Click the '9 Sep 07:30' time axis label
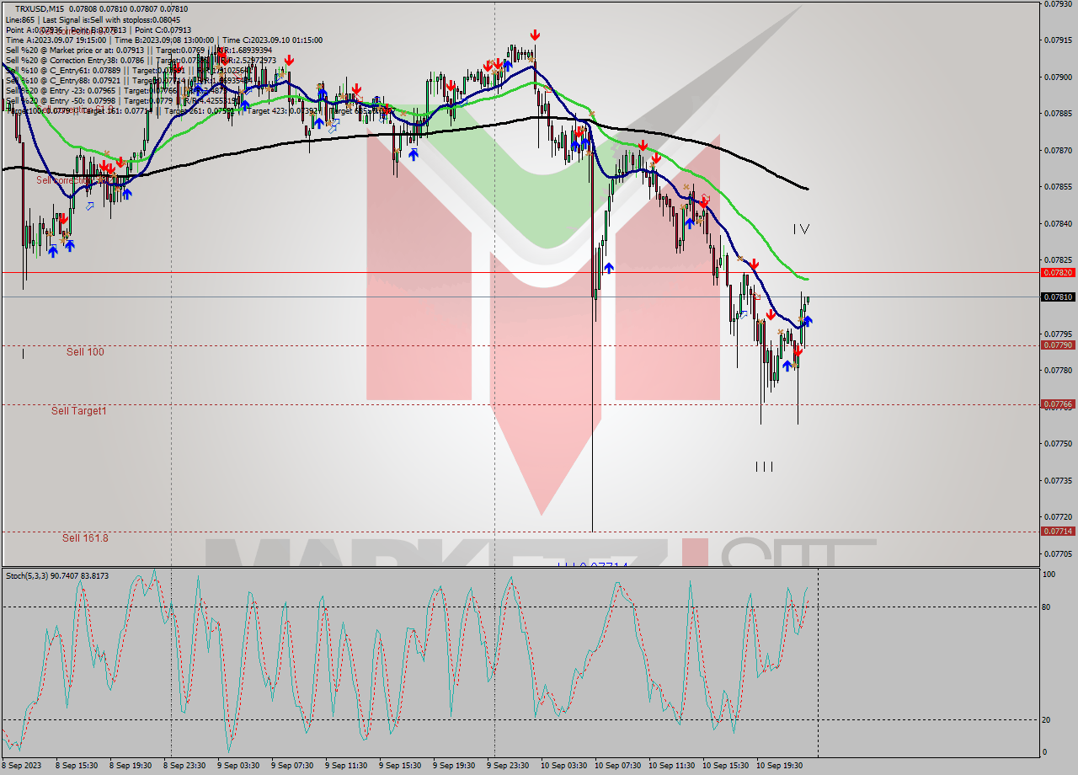Screen dimensions: 1078x775 pos(291,766)
